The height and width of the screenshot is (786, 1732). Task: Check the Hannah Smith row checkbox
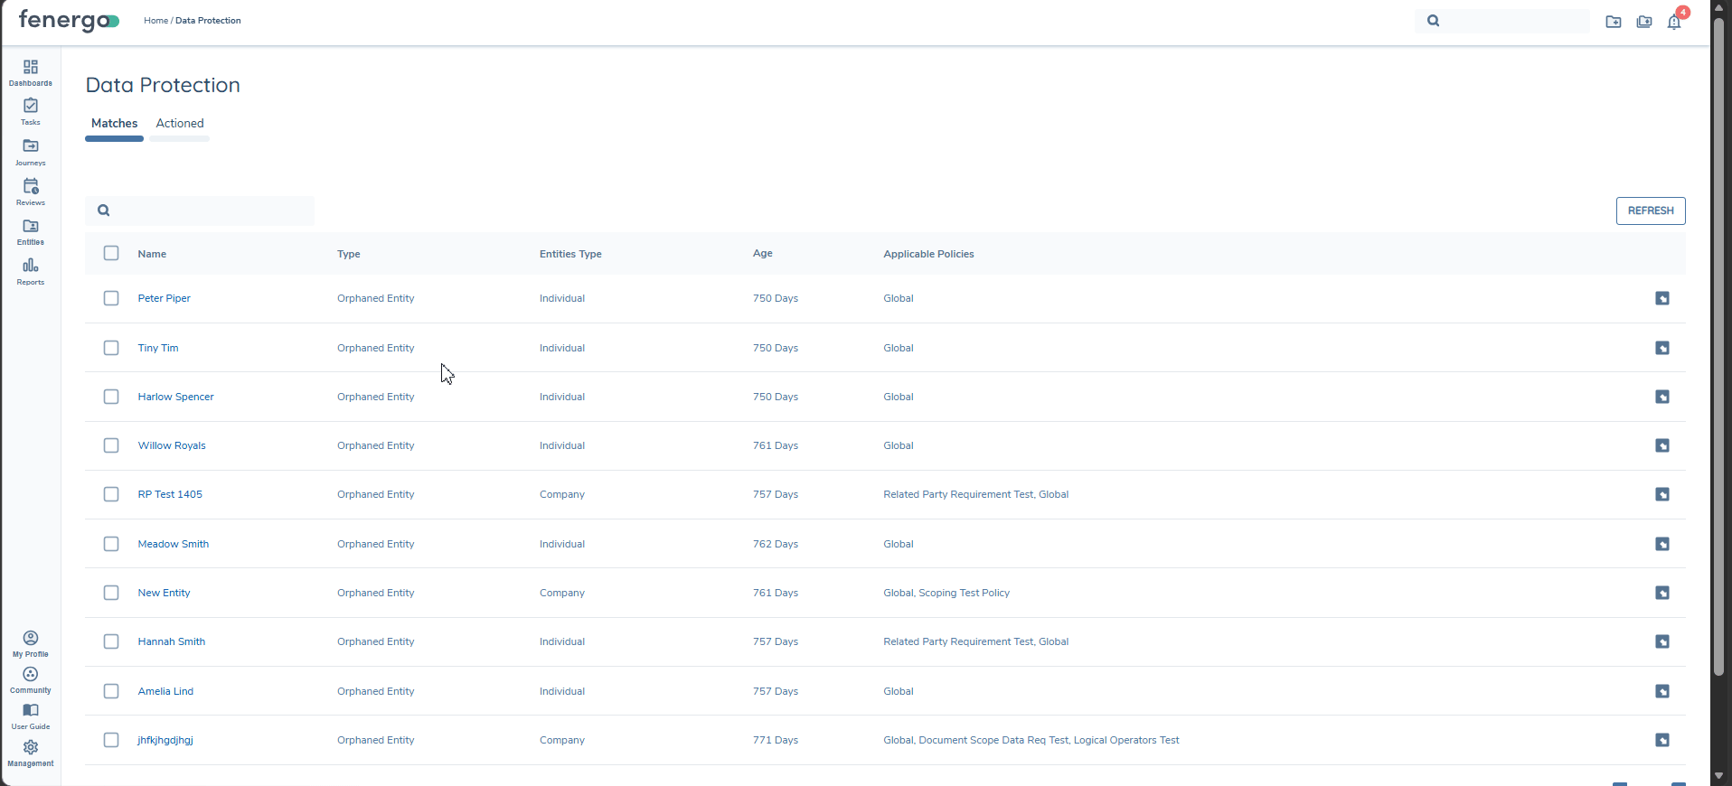[111, 641]
